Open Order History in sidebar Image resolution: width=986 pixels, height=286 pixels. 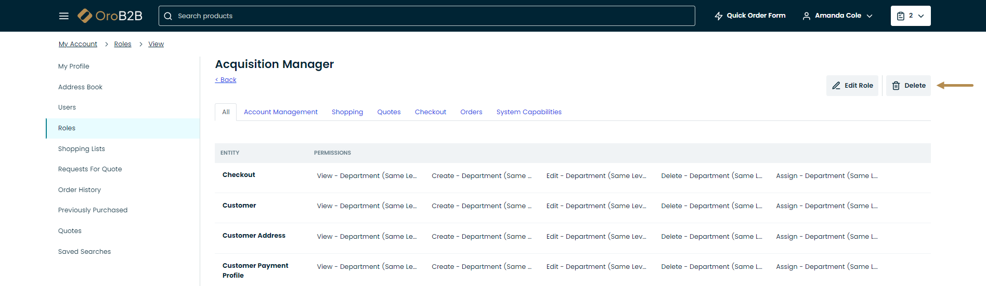[80, 190]
